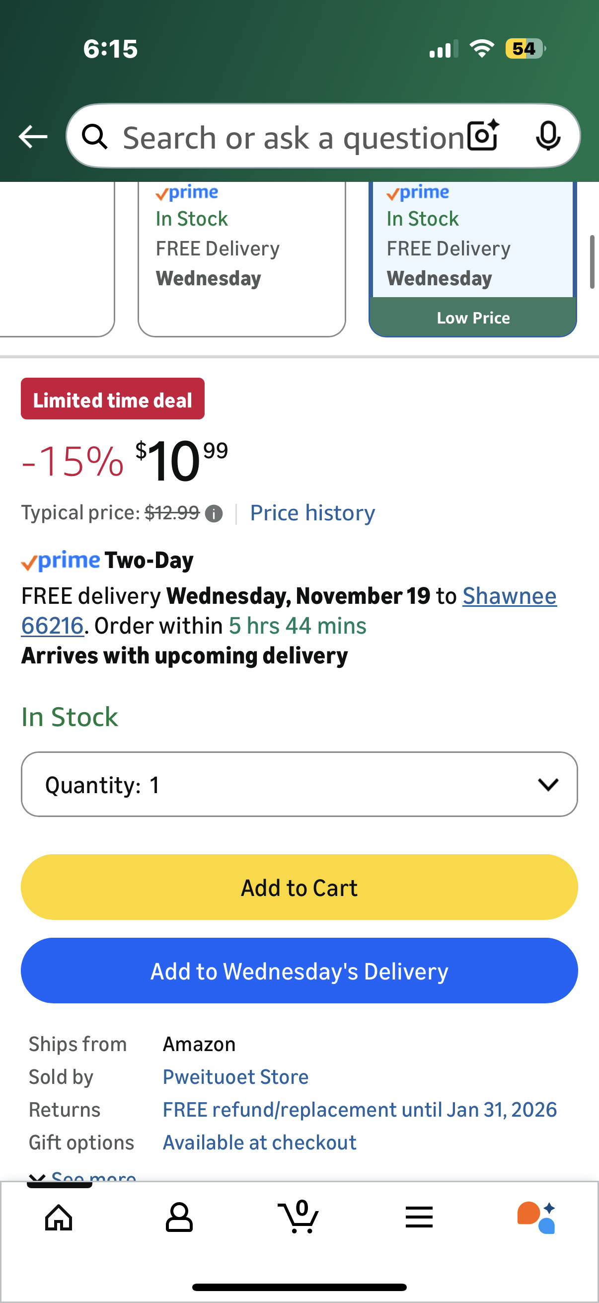Screen dimensions: 599x1303
Task: Open the account profile icon
Action: coord(179,1217)
